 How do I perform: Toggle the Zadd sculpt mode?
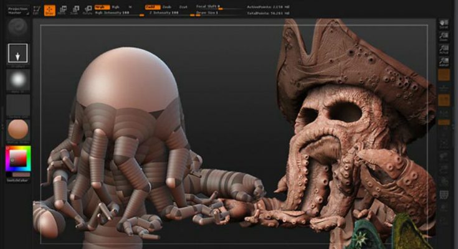[x=153, y=7]
